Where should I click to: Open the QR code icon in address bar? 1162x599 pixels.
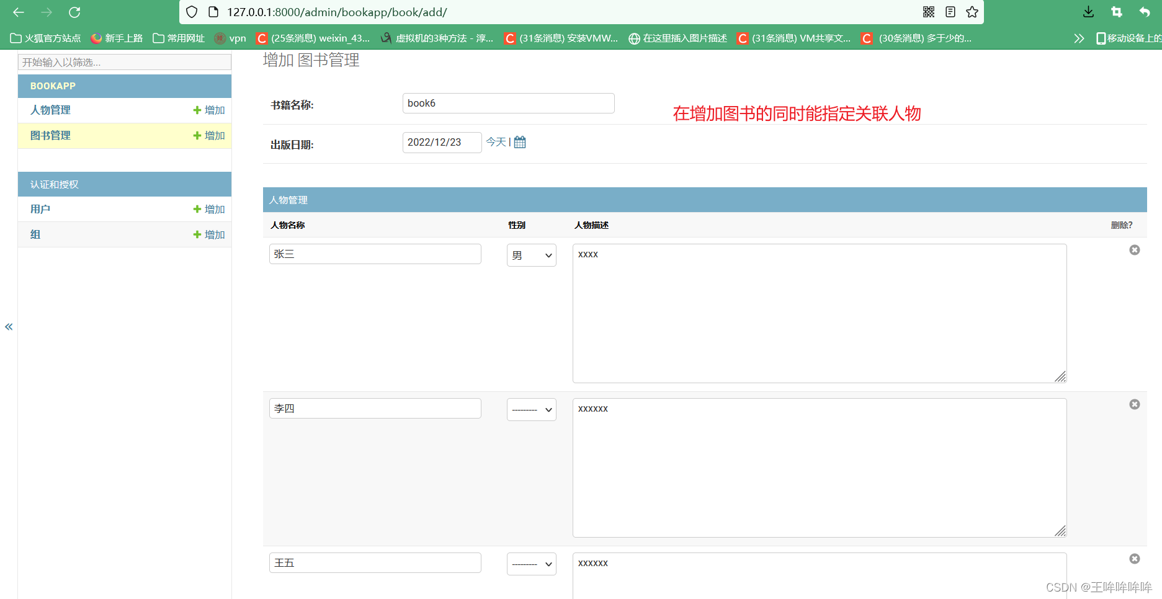coord(929,12)
